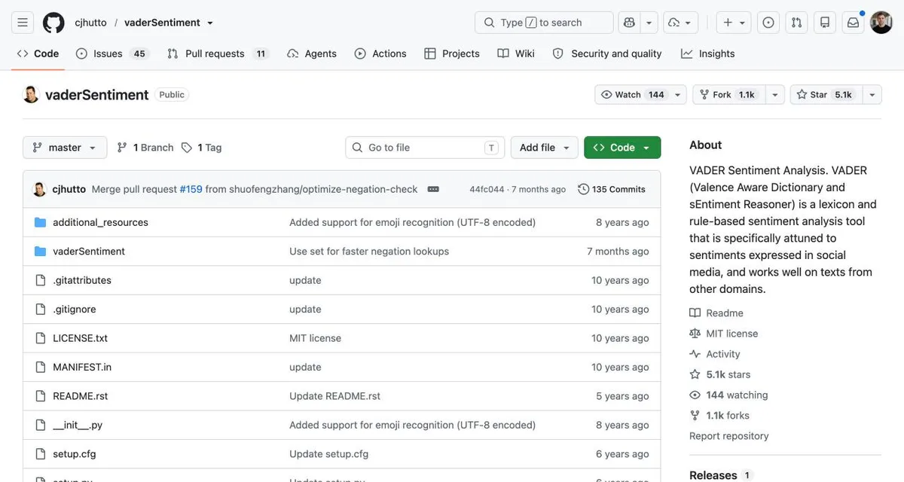Open the Fork options dropdown arrow
Viewport: 904px width, 482px height.
click(774, 95)
